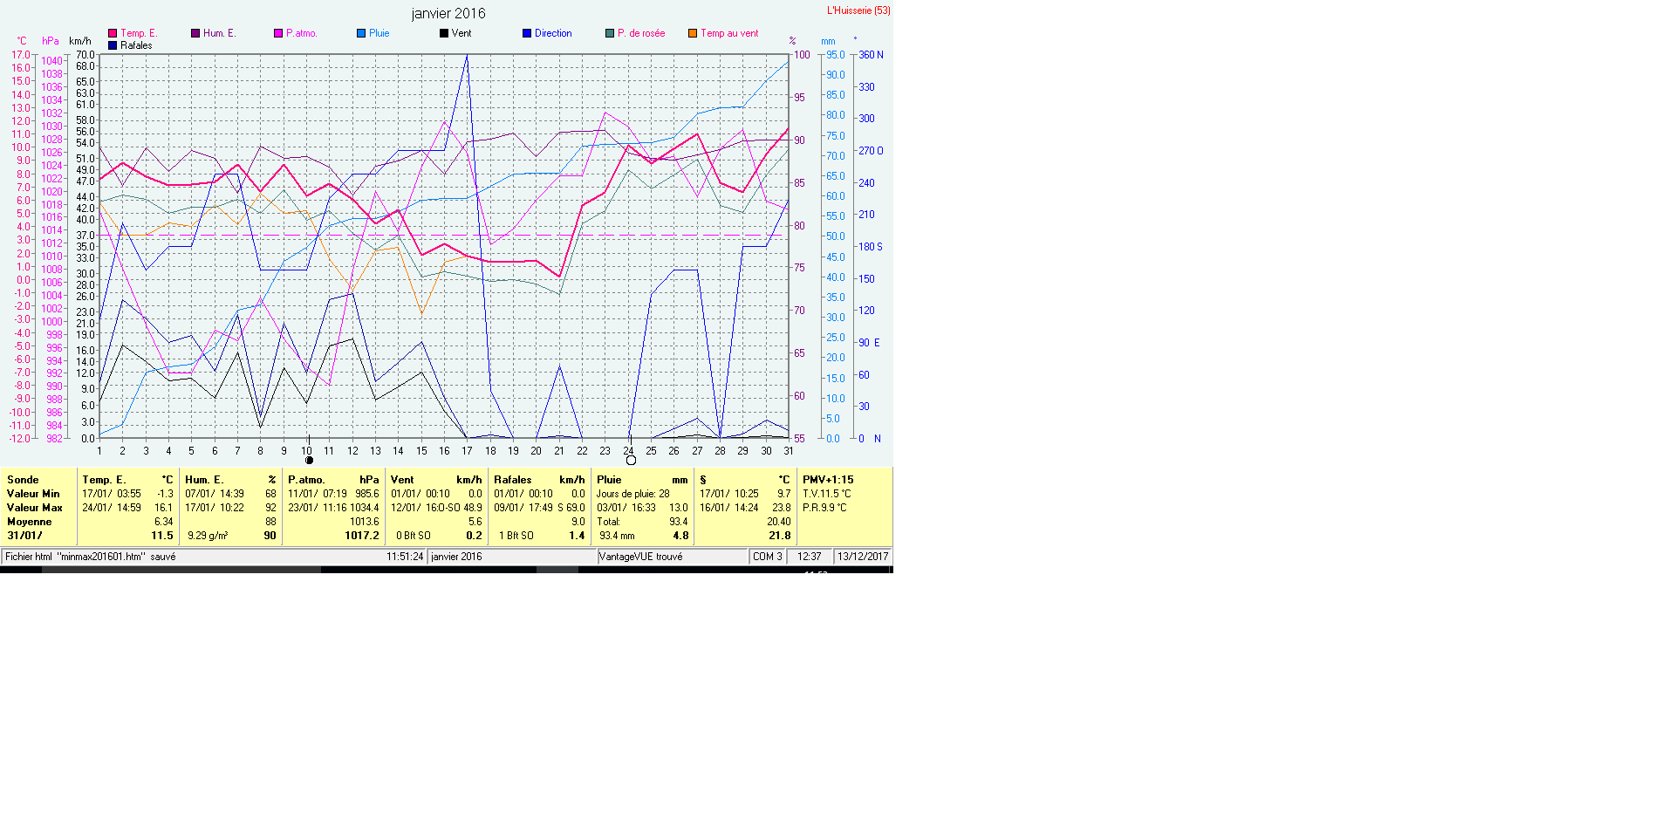Click the '31/01/' date row label
This screenshot has width=1675, height=814.
(24, 536)
